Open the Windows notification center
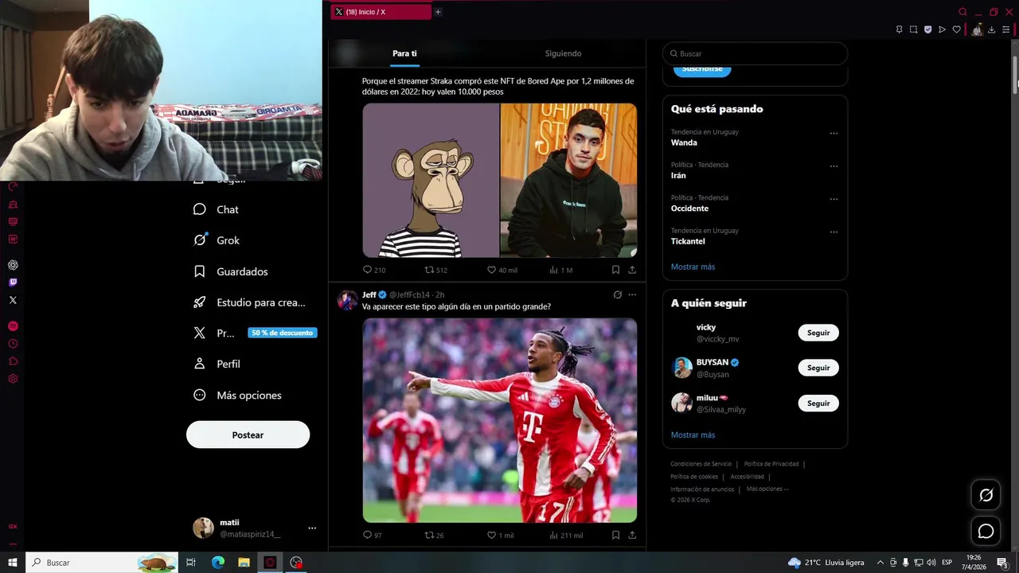The image size is (1019, 573). coord(1002,563)
